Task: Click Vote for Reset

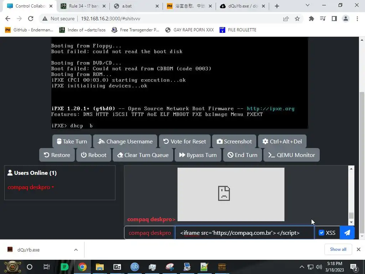Action: click(x=185, y=141)
